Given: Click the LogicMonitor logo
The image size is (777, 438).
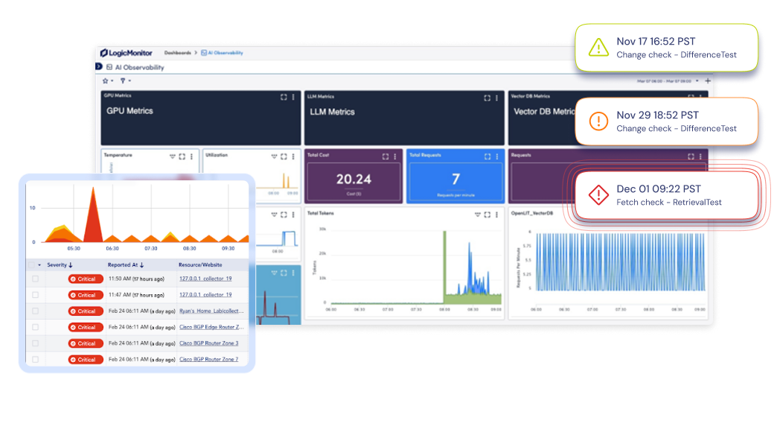Looking at the screenshot, I should click(127, 53).
